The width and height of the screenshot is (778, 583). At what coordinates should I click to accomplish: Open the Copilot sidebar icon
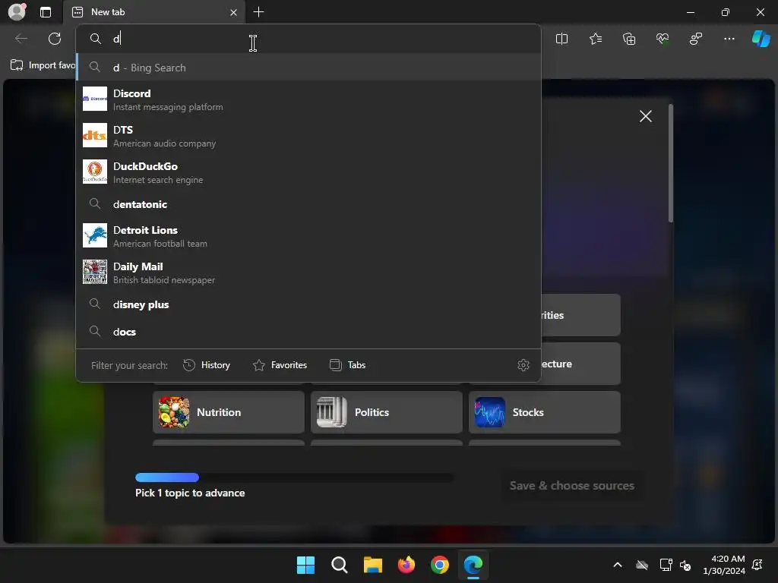[x=761, y=39]
